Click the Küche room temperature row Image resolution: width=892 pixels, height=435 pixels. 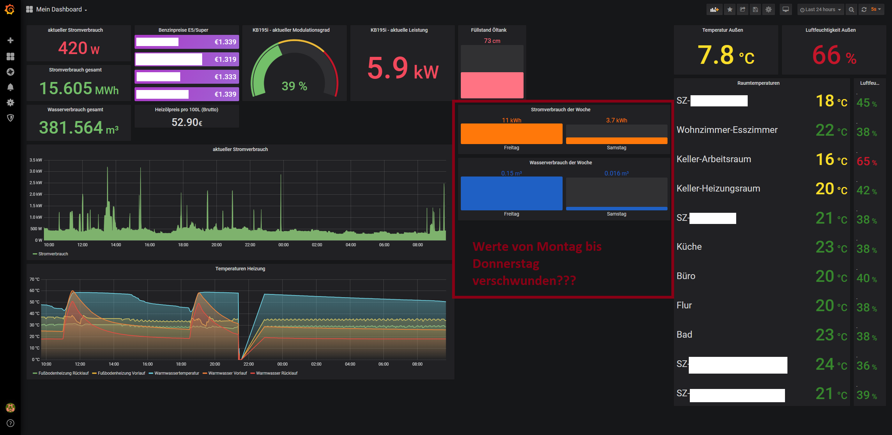762,247
